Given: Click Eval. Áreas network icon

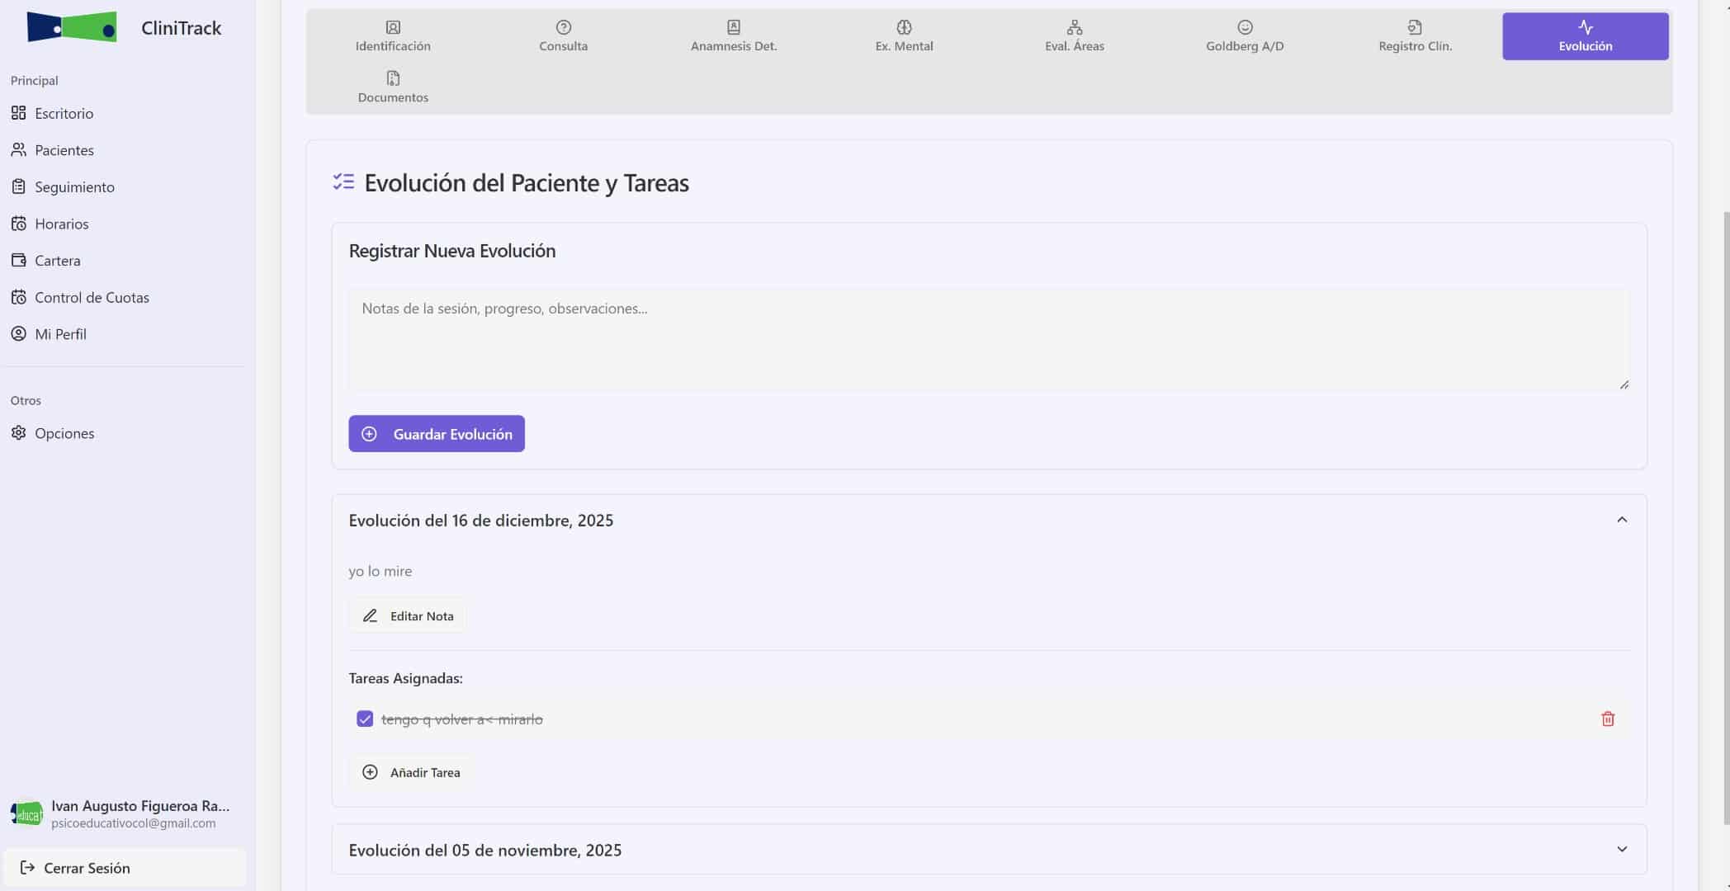Looking at the screenshot, I should pyautogui.click(x=1074, y=27).
